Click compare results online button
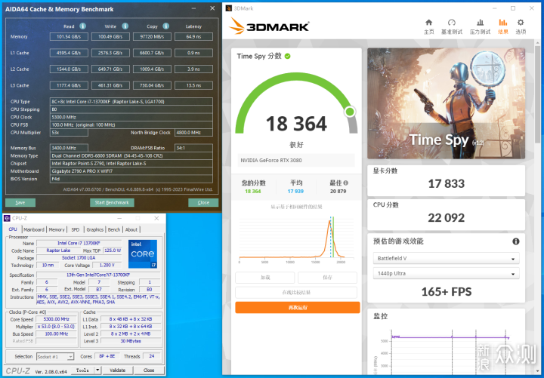The width and height of the screenshot is (544, 378). [296, 293]
